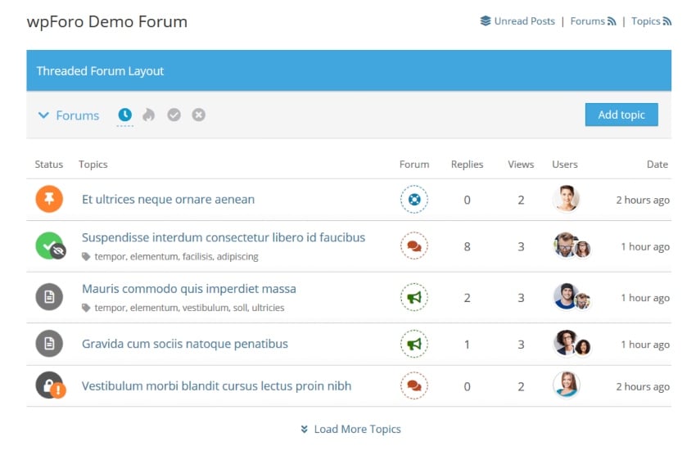
Task: Toggle the solved topics checkmark filter
Action: (x=174, y=115)
